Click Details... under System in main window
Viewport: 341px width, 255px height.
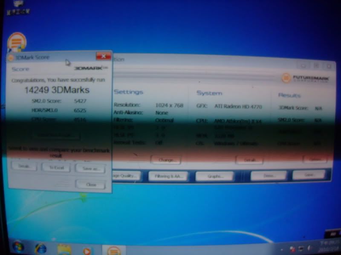coord(249,160)
